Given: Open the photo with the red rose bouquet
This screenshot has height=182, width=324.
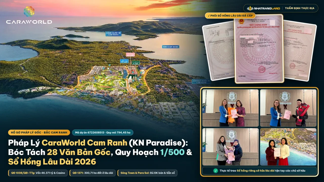Looking at the screenshot, I should pos(288,108).
